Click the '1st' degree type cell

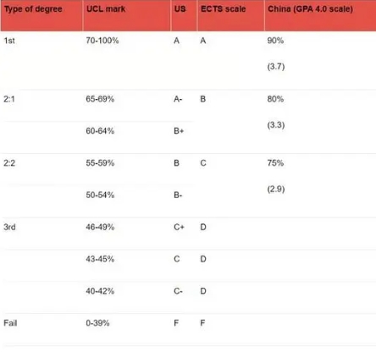9,41
